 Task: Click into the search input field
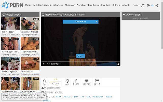(x=136, y=5)
